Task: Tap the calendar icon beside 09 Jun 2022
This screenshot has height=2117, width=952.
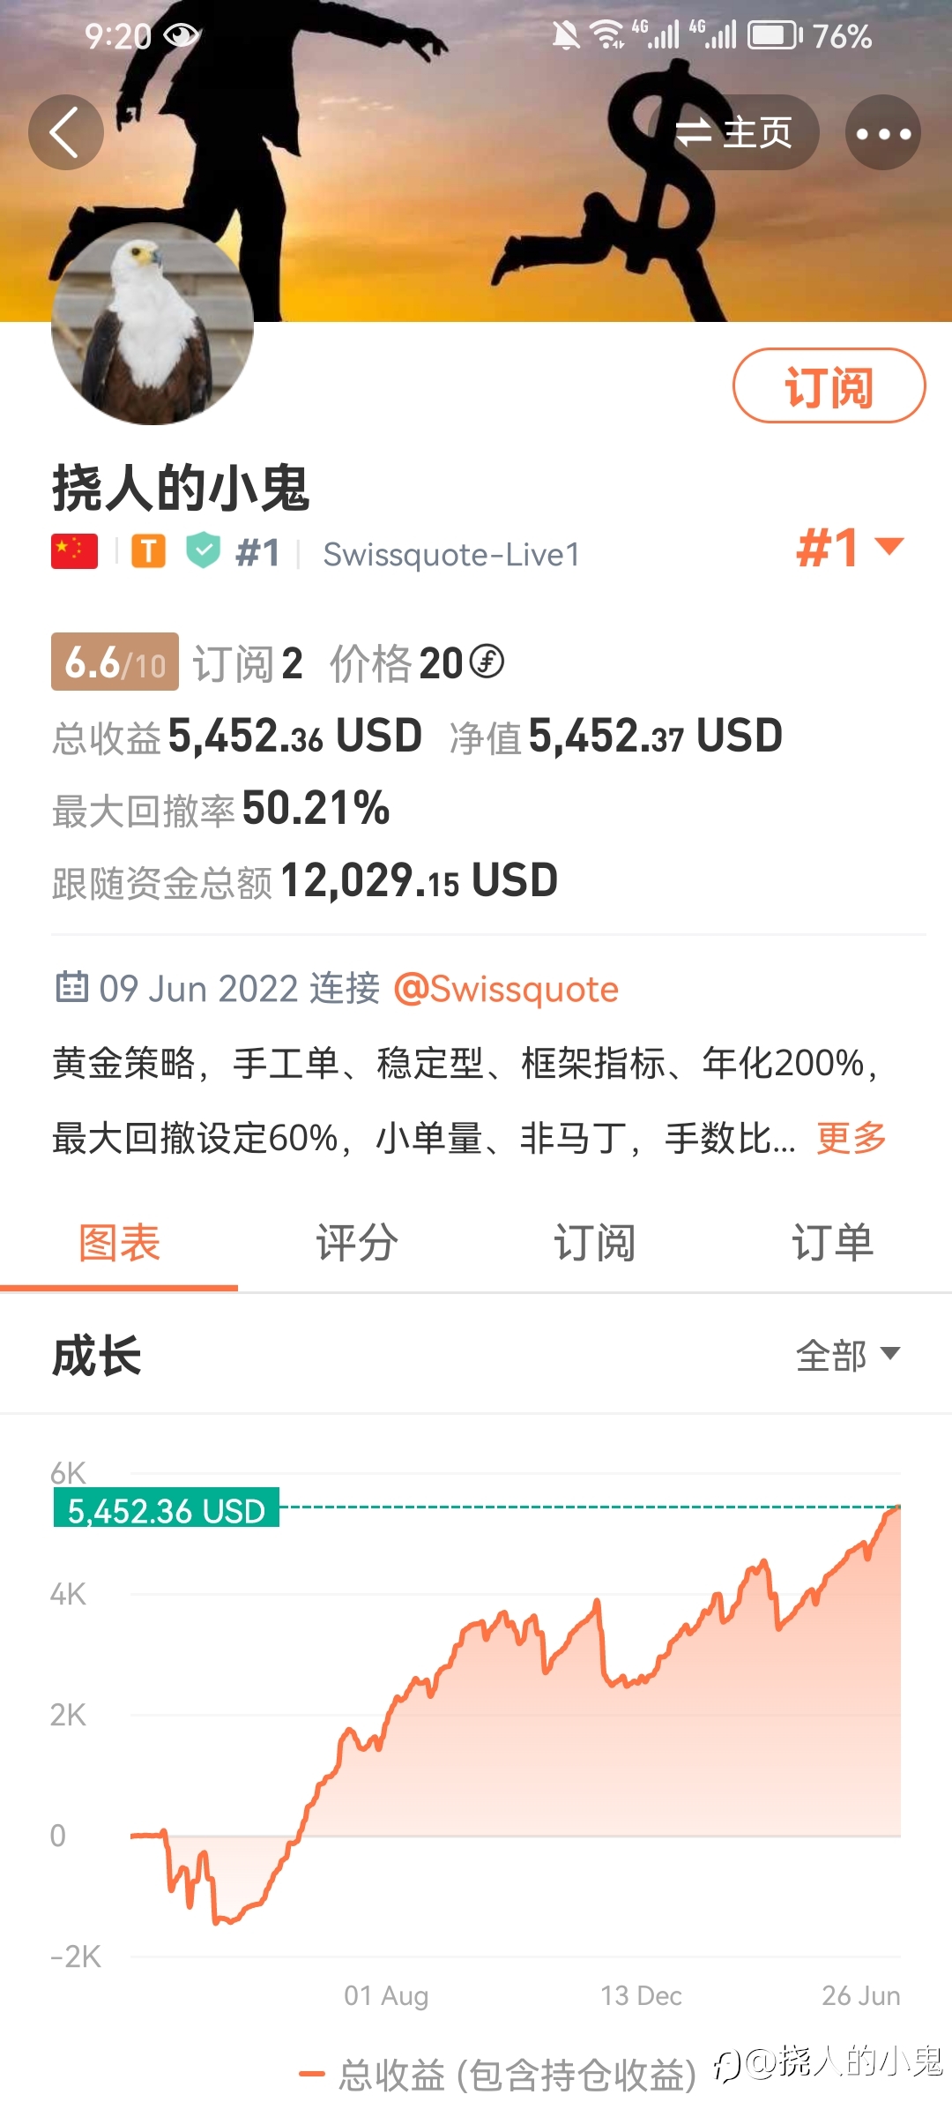Action: 71,987
